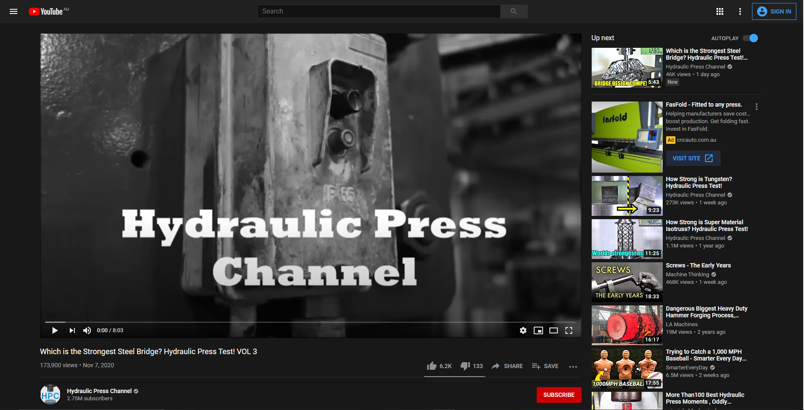
Task: Open video settings gear
Action: point(523,330)
